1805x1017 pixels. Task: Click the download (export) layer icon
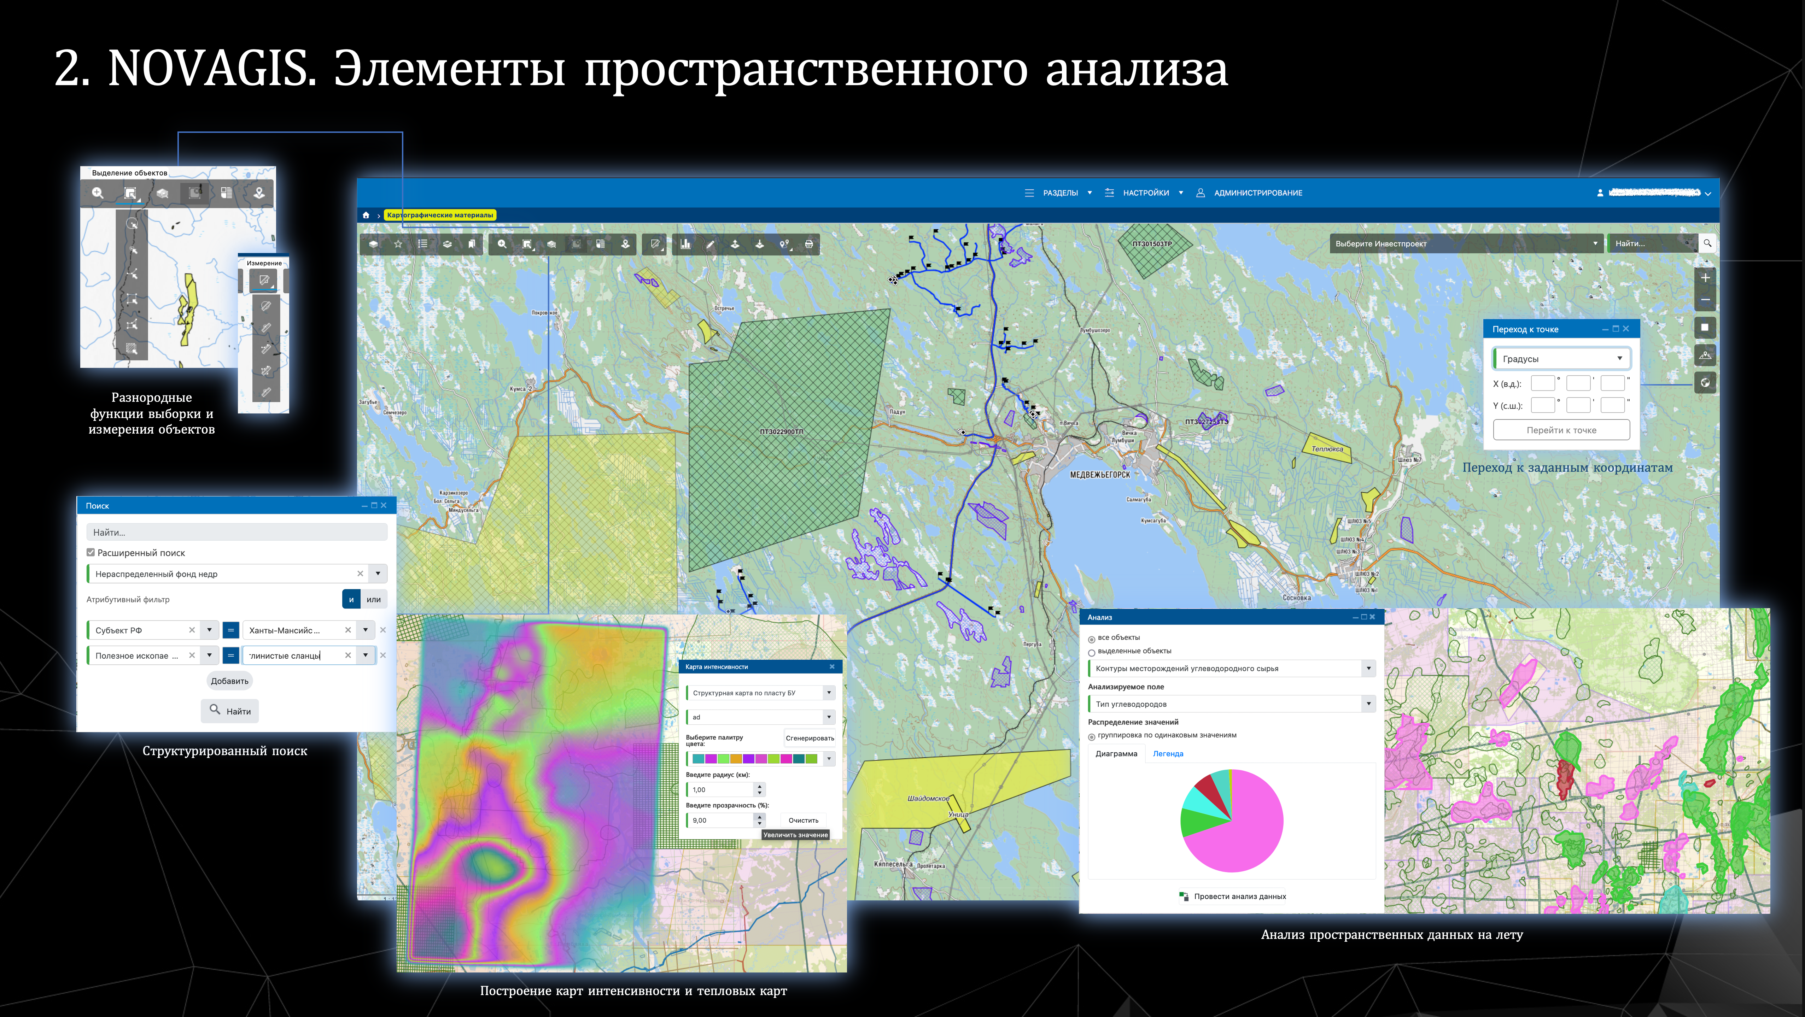760,245
